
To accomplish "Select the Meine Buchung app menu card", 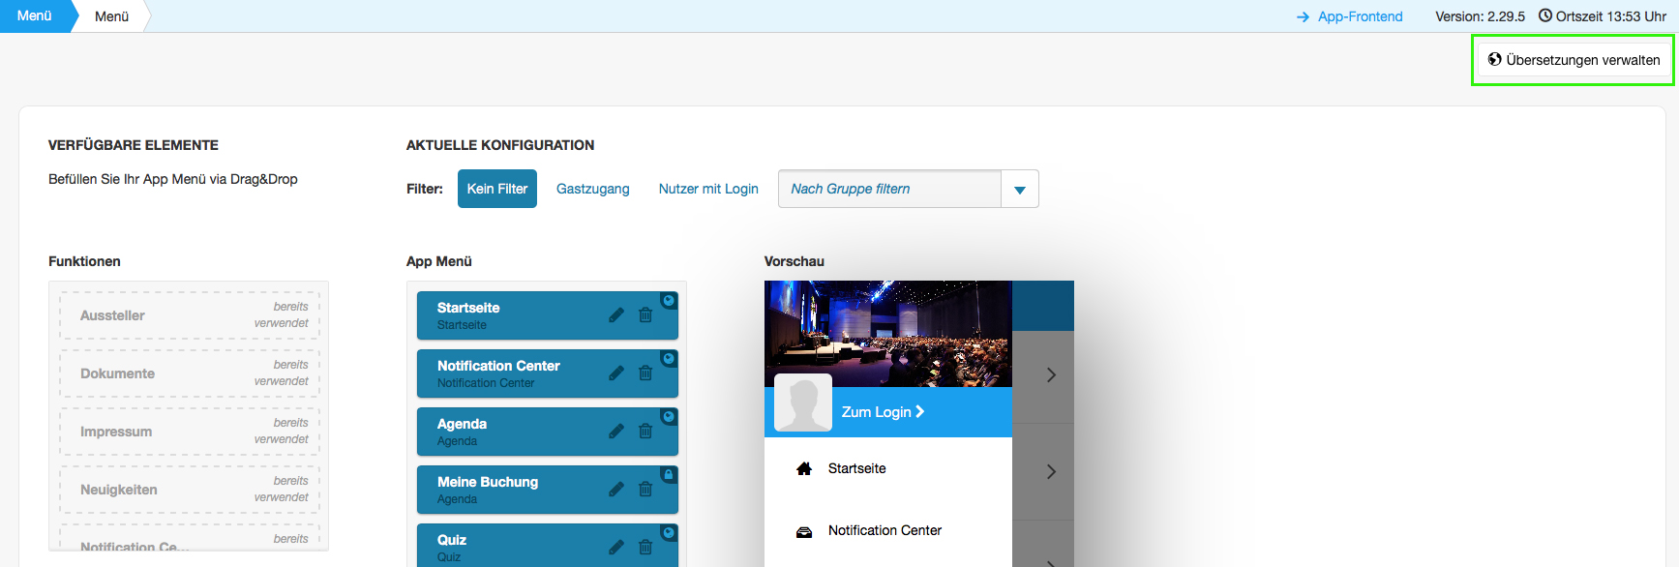I will point(548,490).
